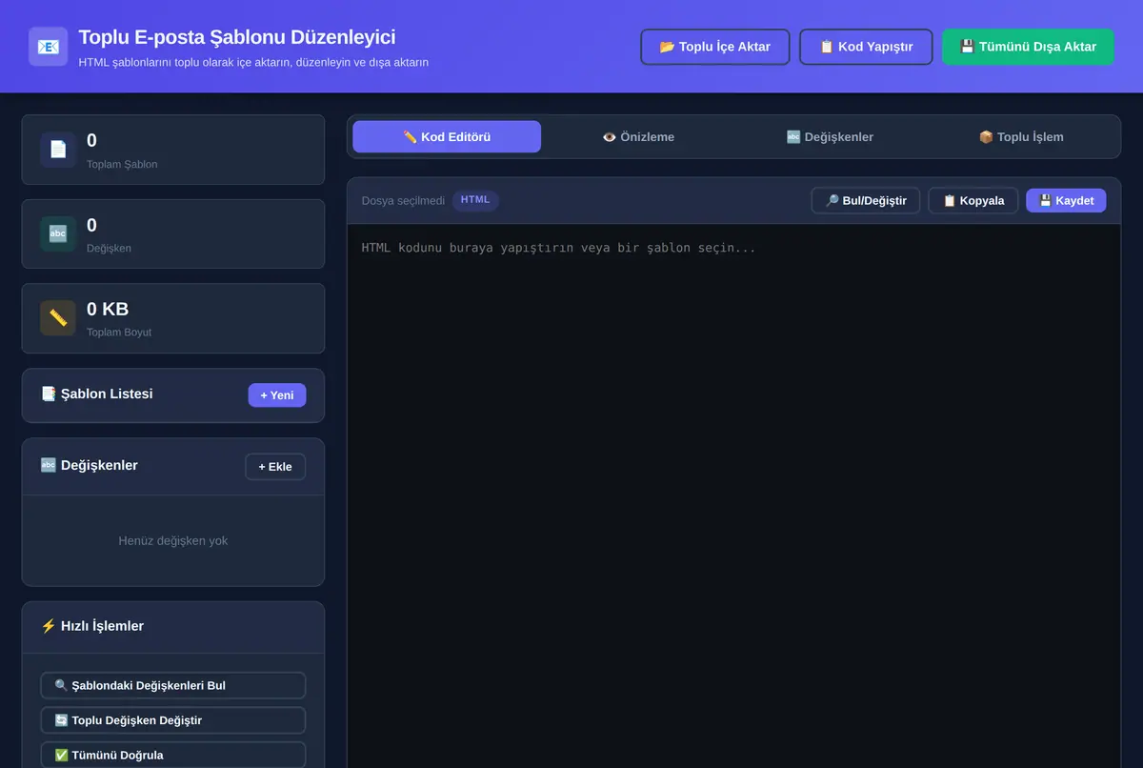This screenshot has height=768, width=1143.
Task: Export everything with Tümünü Dışa Aktar
Action: pos(1028,46)
